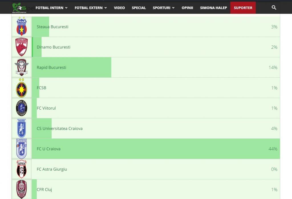This screenshot has height=199, width=292.
Task: Select the FC Viitorul club crest
Action: [x=22, y=108]
